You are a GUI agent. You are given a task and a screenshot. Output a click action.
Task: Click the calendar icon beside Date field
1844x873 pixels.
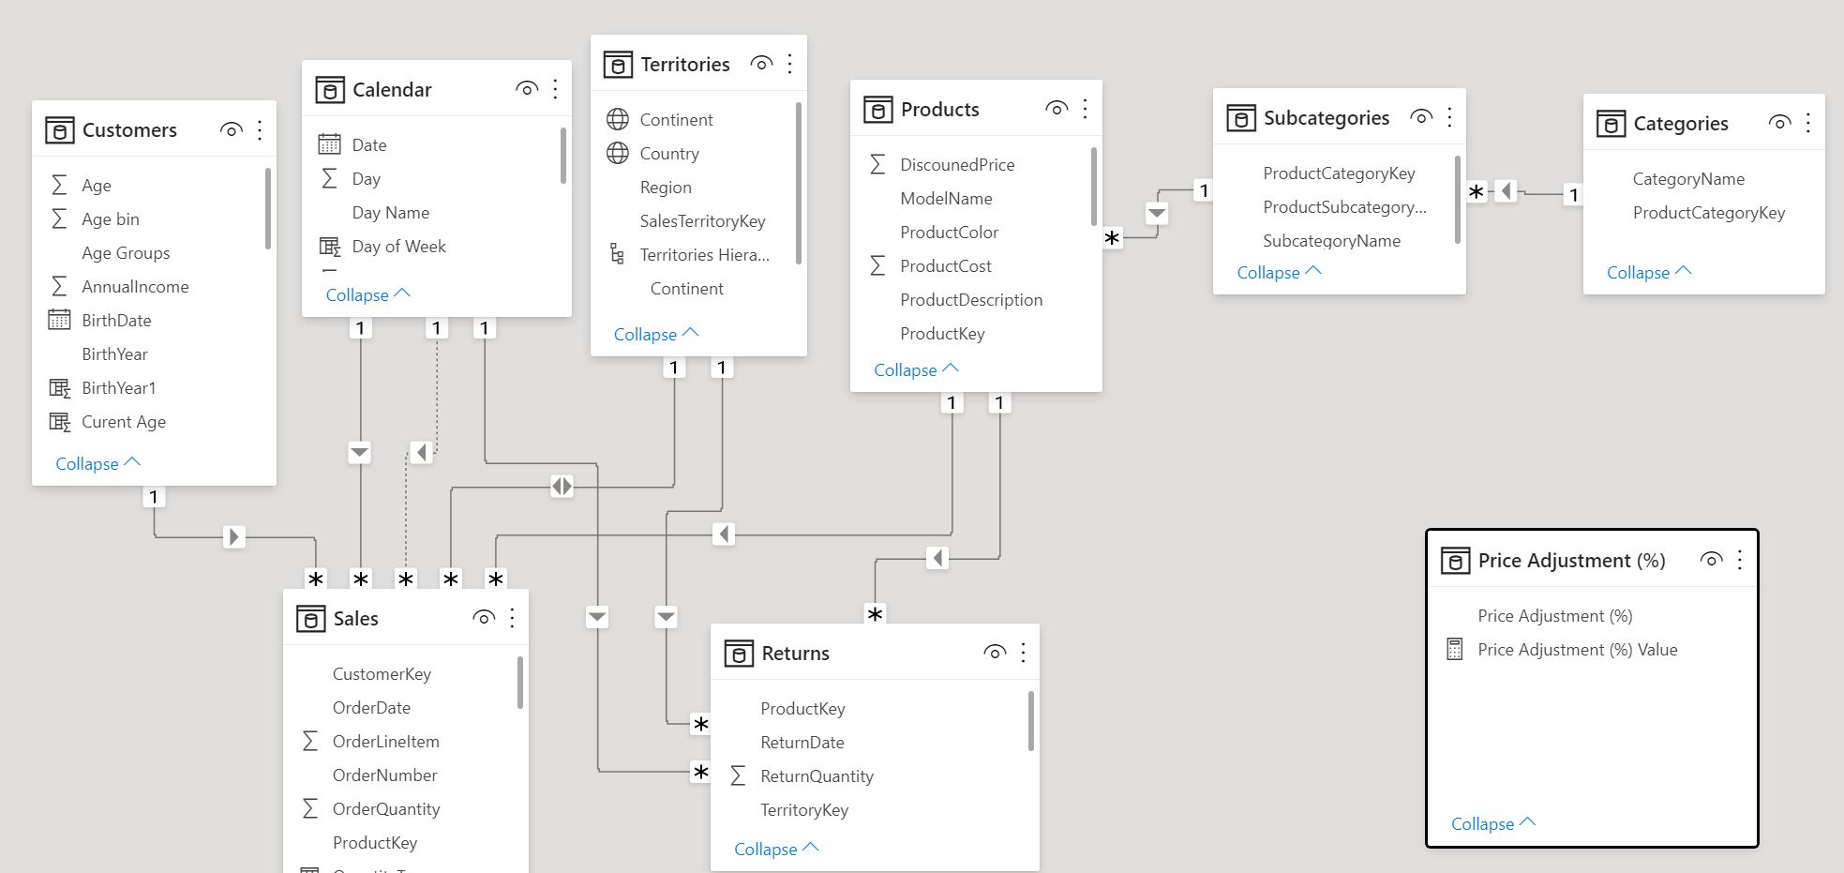tap(329, 144)
